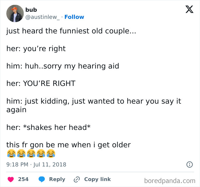Viewport: 200px width, 187px height.
Task: Click the boredpanda.com watermark
Action: 170,180
